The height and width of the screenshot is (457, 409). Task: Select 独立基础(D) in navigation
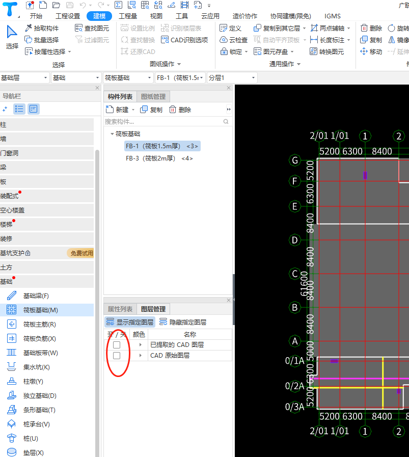[47, 396]
